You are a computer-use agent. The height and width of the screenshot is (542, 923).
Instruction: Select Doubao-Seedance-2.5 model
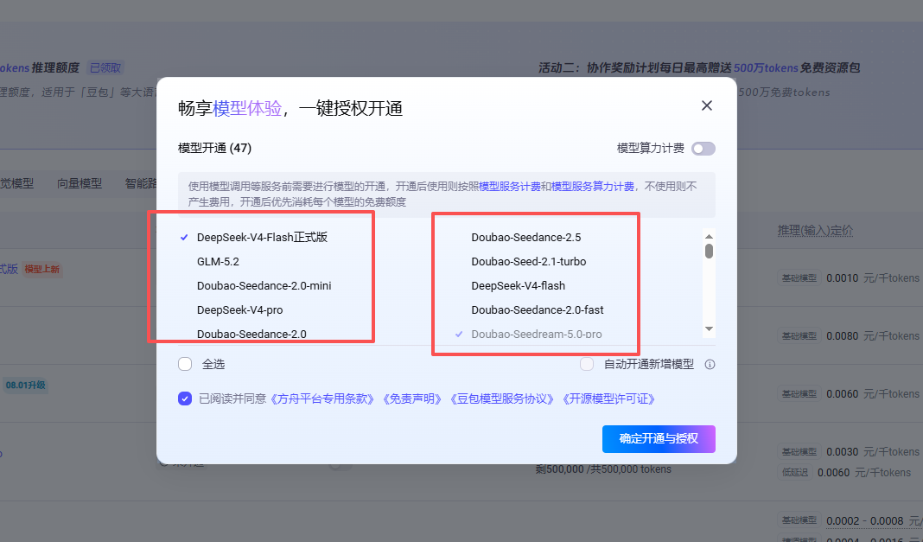[x=525, y=237]
